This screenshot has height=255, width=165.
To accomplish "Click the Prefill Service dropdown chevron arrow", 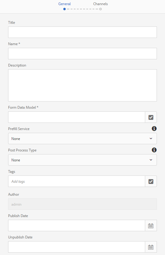I will (151, 138).
